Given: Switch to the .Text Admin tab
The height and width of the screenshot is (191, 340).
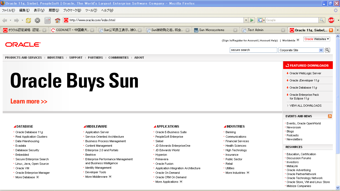Looking at the screenshot, I should click(x=263, y=30).
